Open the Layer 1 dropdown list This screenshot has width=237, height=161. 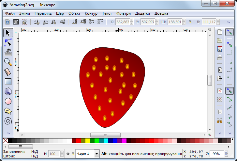(x=96, y=153)
